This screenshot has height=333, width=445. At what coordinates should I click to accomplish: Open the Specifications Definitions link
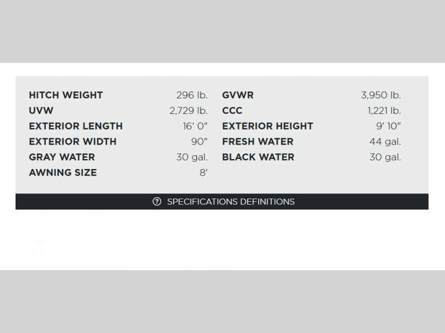[x=231, y=201]
